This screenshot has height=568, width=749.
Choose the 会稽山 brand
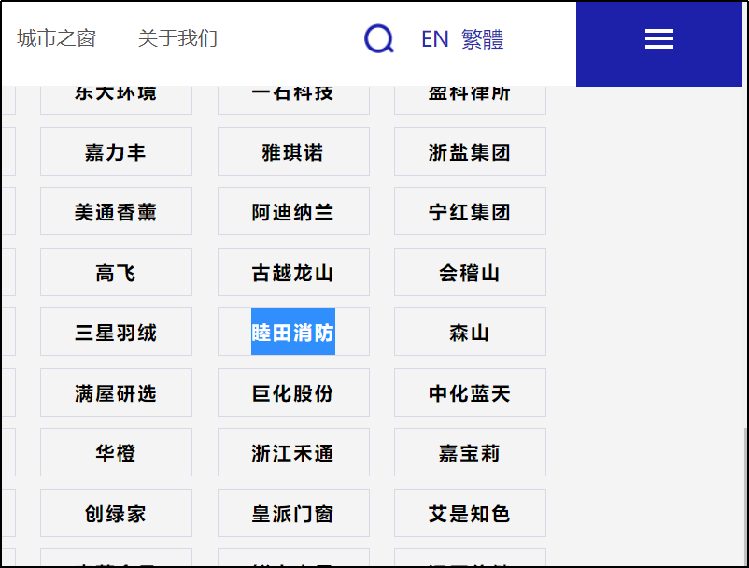pos(470,272)
